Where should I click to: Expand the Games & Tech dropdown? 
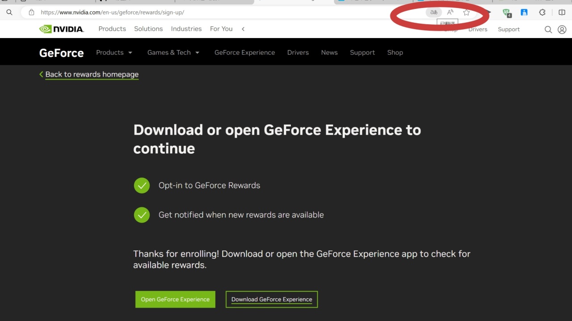click(x=173, y=52)
